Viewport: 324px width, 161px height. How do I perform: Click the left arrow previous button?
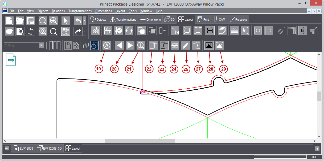tap(120, 45)
